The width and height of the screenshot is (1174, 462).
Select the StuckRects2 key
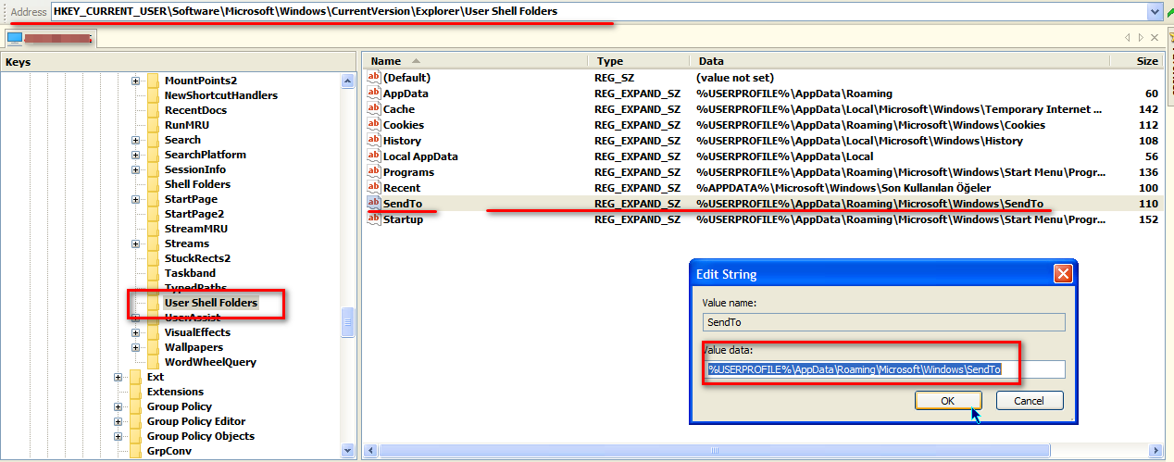click(x=197, y=258)
